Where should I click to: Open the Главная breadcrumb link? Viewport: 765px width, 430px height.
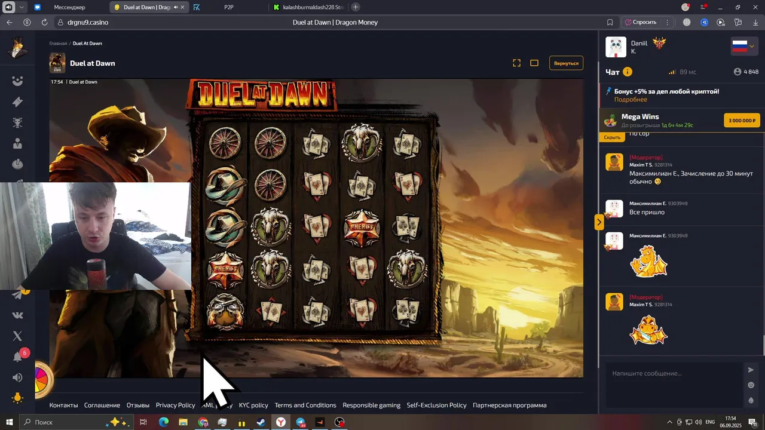[x=58, y=44]
